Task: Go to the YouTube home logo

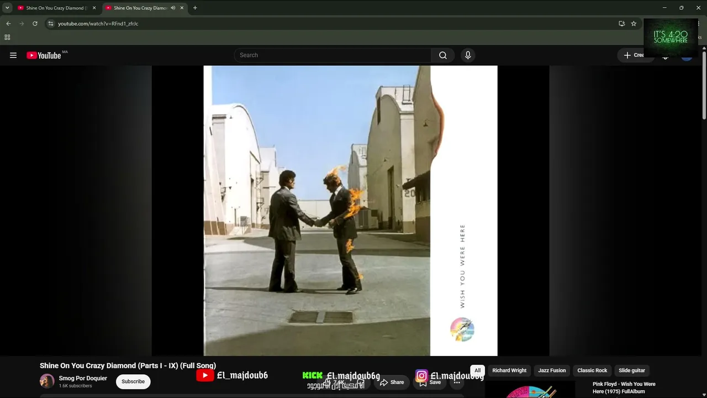Action: 44,55
